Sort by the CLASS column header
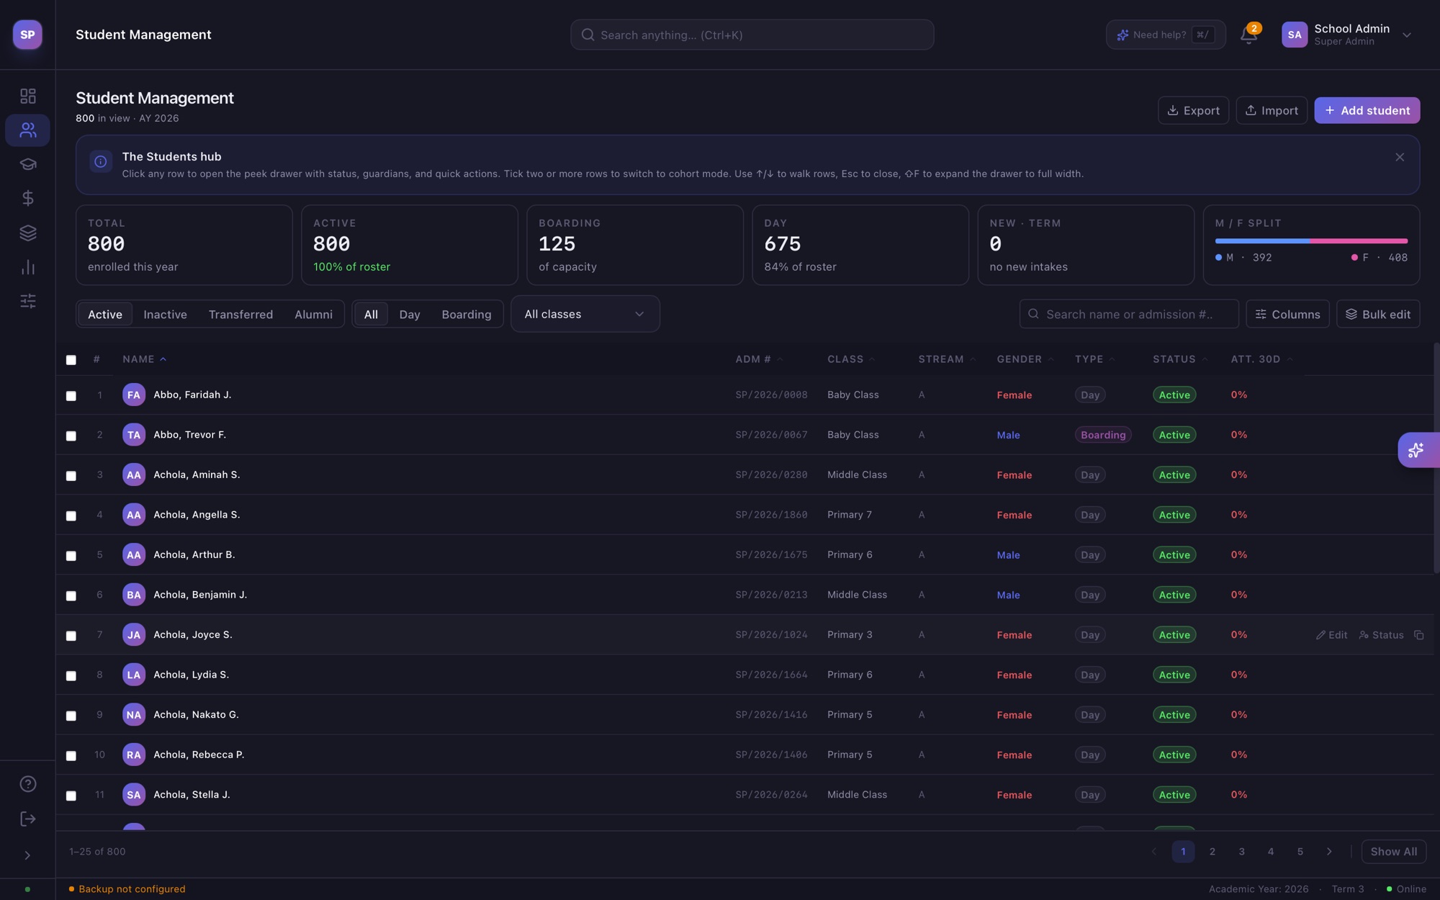The image size is (1440, 900). click(x=851, y=359)
